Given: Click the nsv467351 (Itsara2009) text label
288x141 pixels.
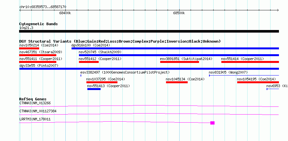Looking at the screenshot, I should click(x=41, y=52).
